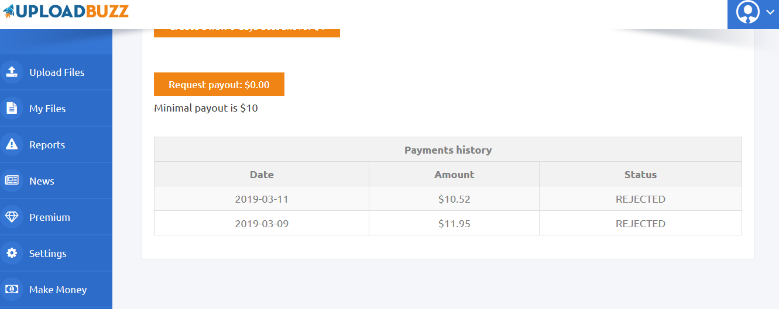Expand the account dropdown chevron
Viewport: 779px width, 309px height.
(770, 12)
